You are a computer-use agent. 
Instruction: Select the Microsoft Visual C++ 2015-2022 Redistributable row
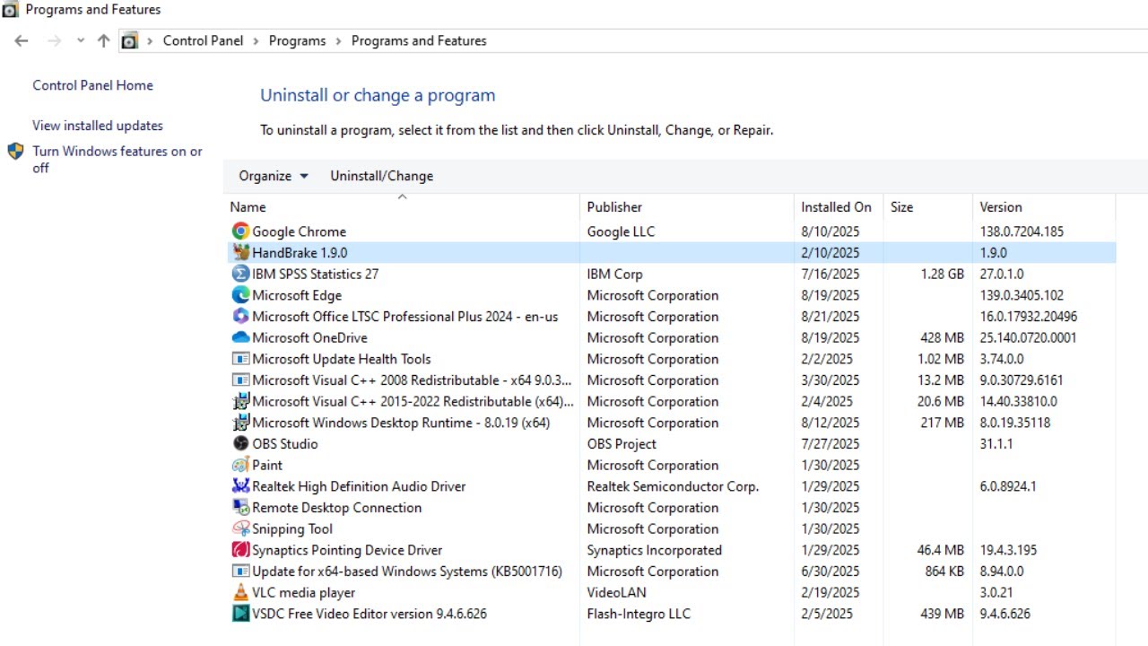(672, 402)
